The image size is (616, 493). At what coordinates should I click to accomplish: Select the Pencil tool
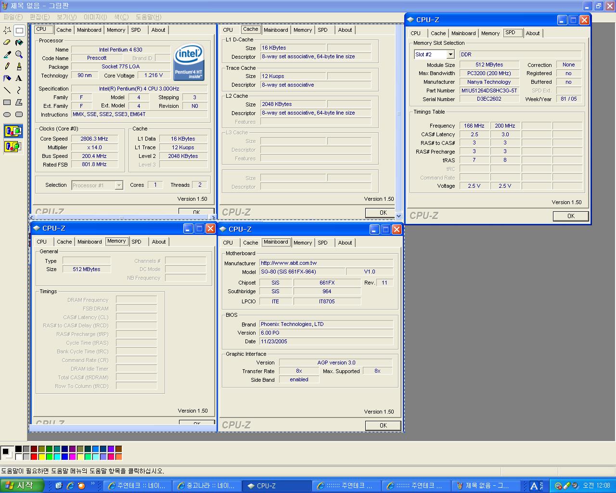(x=7, y=66)
